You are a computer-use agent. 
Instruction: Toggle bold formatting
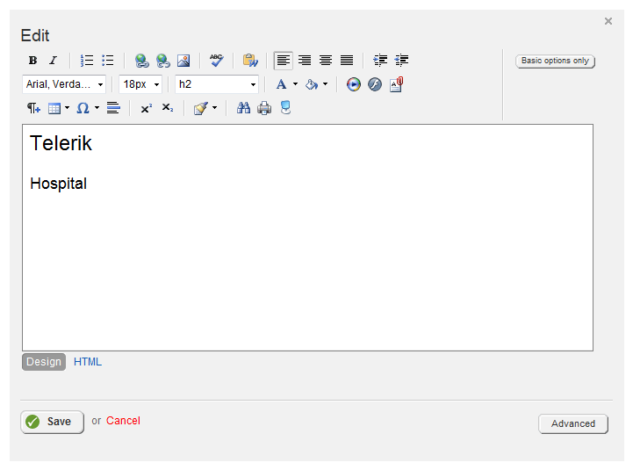[x=32, y=61]
